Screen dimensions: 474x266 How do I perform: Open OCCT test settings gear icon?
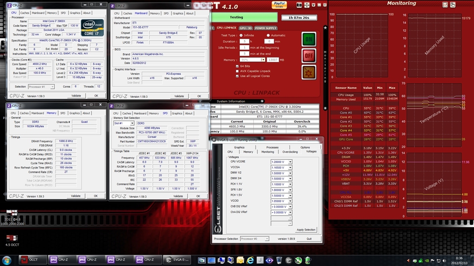(x=309, y=72)
